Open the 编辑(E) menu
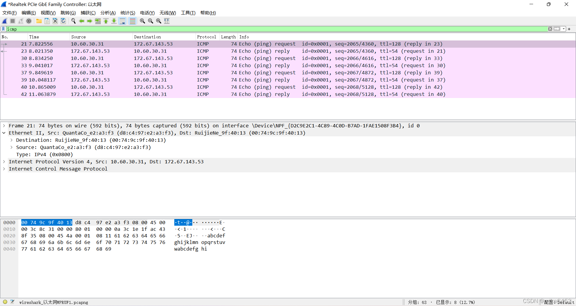 point(29,13)
